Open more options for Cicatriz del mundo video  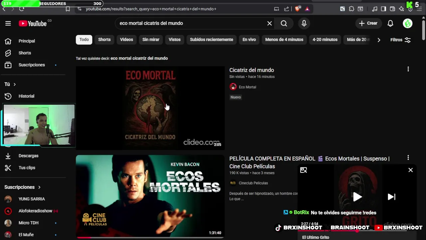click(408, 69)
